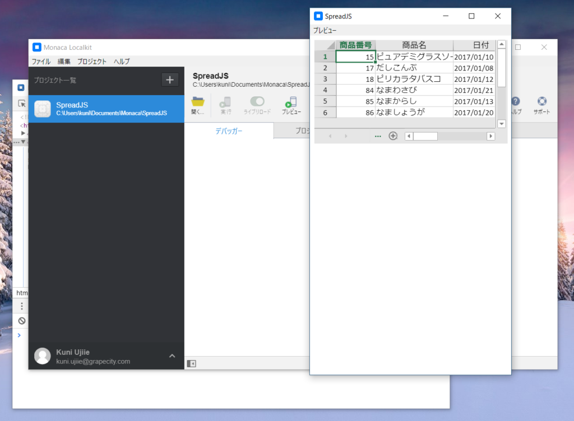The width and height of the screenshot is (574, 421).
Task: Select row header 1 in spreadsheet
Action: point(325,57)
